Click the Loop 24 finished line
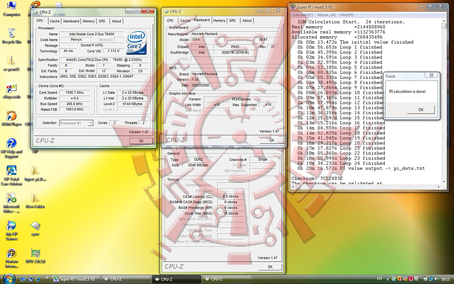Screen dimensions: 454x284 pyautogui.click(x=342, y=163)
